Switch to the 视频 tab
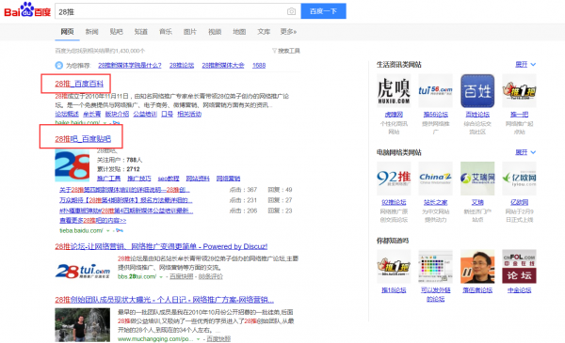 tap(215, 32)
